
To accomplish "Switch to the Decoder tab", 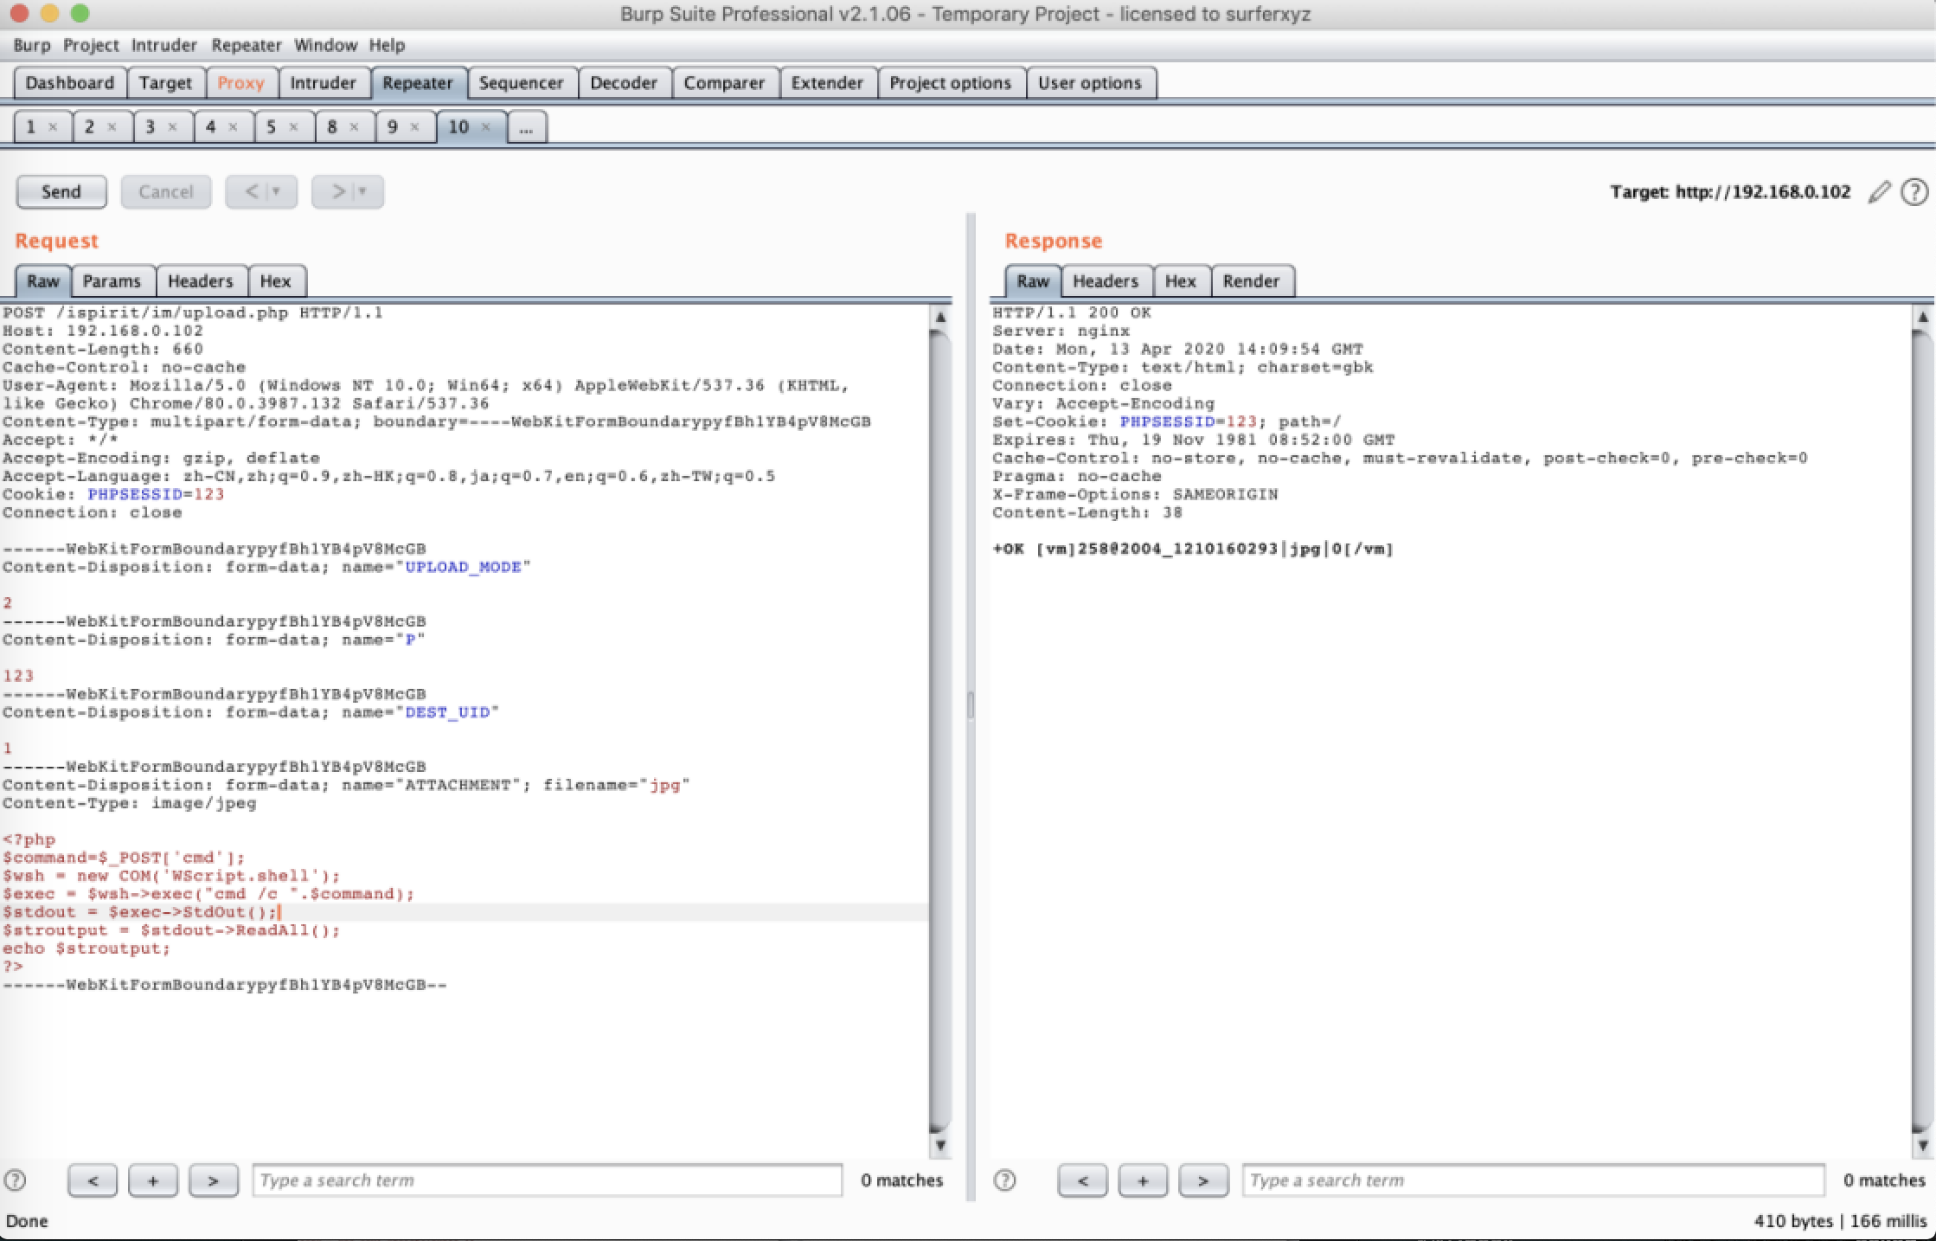I will click(623, 83).
